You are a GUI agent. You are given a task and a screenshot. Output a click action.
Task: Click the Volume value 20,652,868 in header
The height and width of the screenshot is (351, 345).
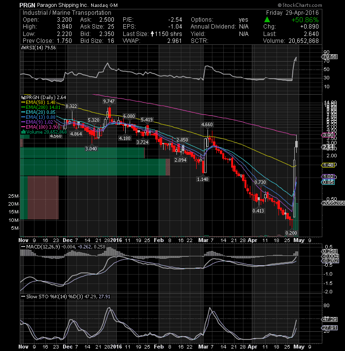point(304,41)
